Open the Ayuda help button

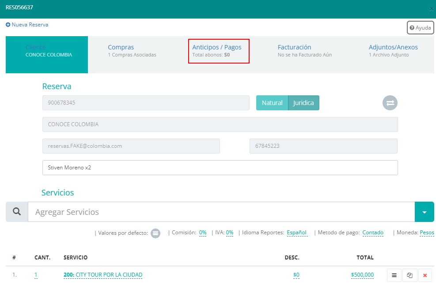click(x=421, y=28)
